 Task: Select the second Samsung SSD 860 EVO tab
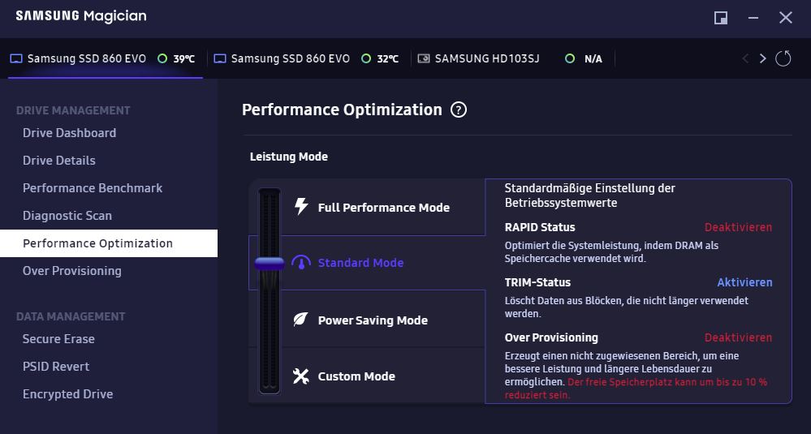pos(308,59)
